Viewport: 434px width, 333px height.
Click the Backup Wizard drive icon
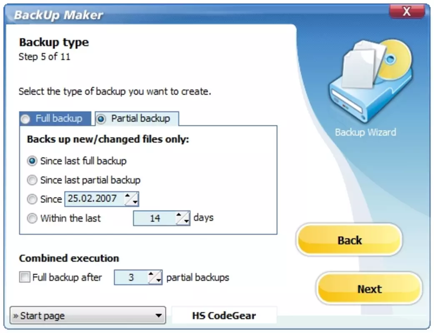(x=370, y=81)
